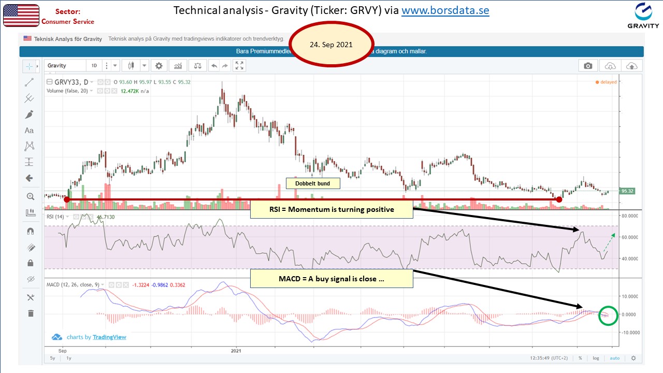
Task: Toggle visibility of MACD indicator eye icon
Action: pyautogui.click(x=112, y=284)
